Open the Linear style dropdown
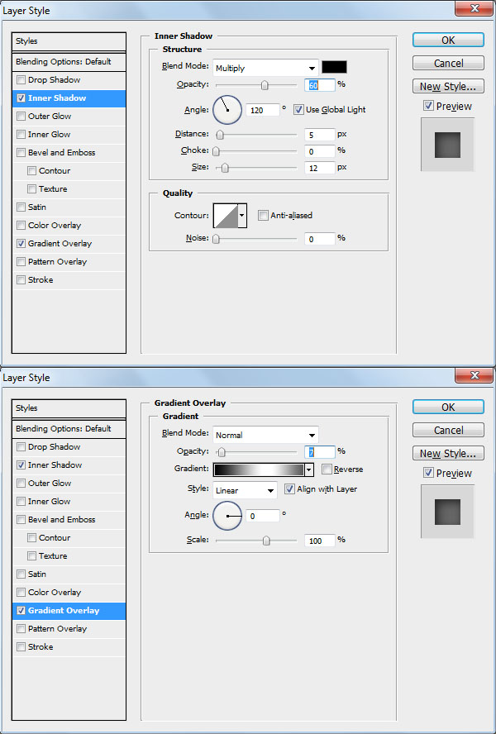This screenshot has height=734, width=496. click(x=245, y=490)
